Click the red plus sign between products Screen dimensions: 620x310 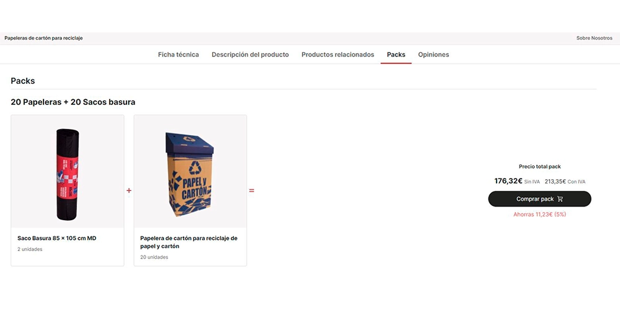[x=129, y=190]
